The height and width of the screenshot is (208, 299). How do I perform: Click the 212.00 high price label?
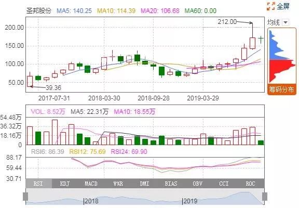(227, 22)
